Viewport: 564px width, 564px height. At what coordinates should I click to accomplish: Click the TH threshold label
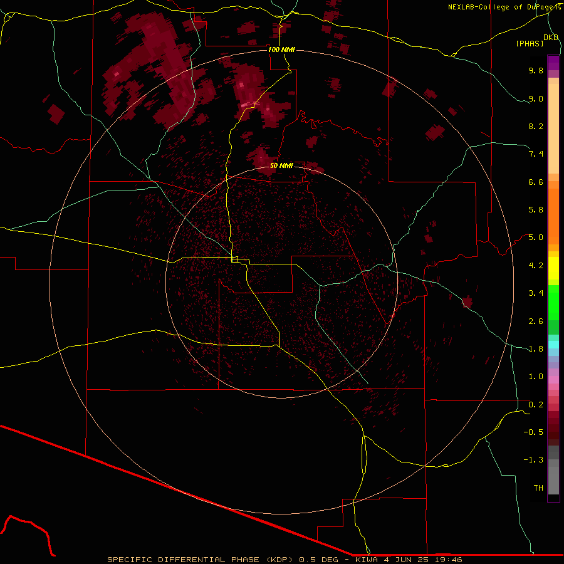click(x=538, y=488)
